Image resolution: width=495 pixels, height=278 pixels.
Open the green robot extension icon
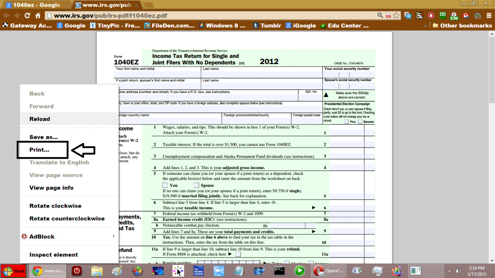[442, 15]
